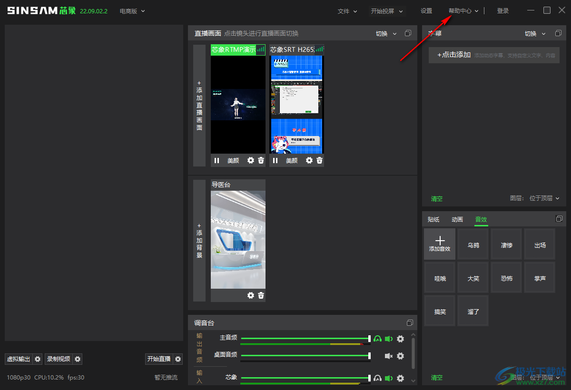571x390 pixels.
Task: Play the 凄惨 sound effect
Action: tap(506, 244)
